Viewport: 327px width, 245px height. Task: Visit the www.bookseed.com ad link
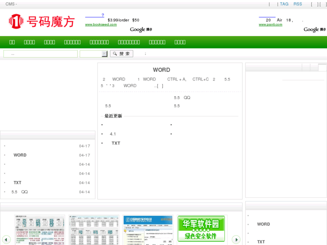tap(101, 24)
